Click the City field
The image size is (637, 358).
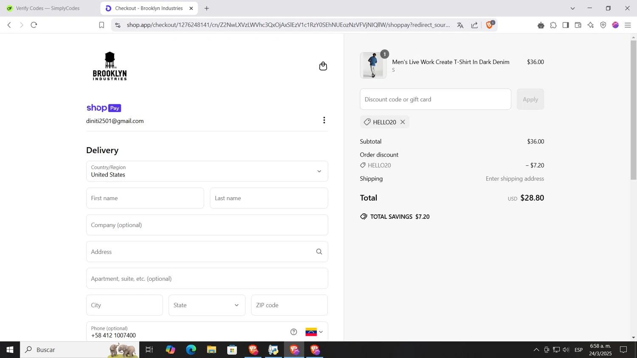click(124, 305)
